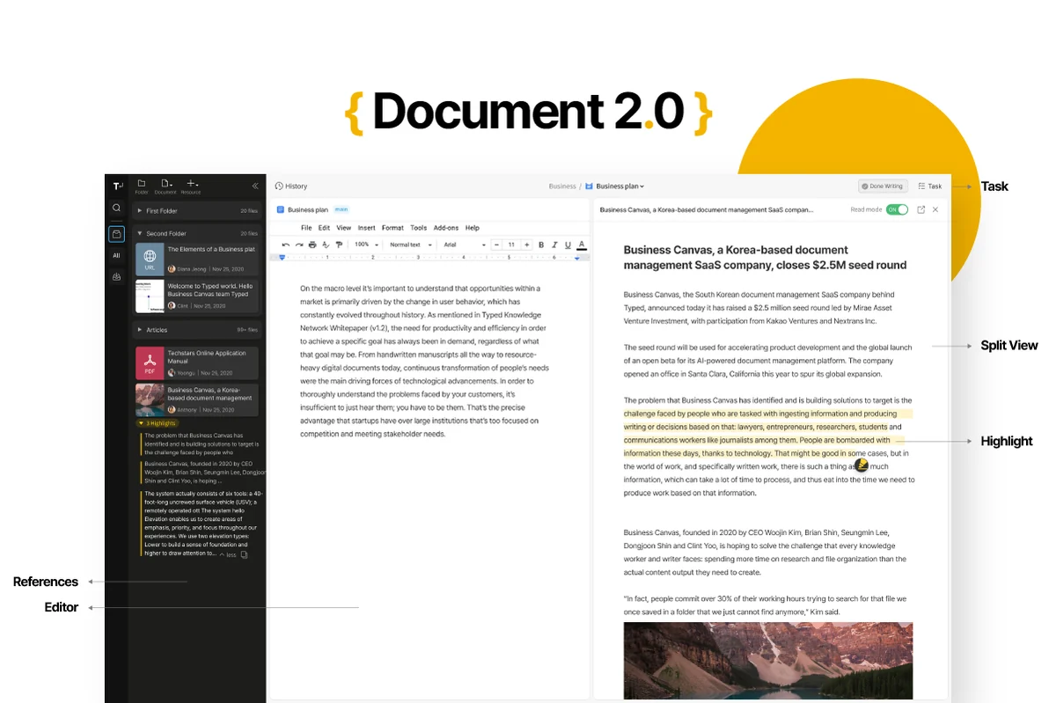Select the paint format tool

(x=339, y=245)
